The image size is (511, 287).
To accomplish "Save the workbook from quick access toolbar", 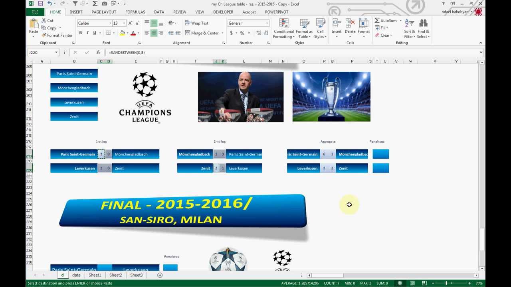I will point(40,4).
